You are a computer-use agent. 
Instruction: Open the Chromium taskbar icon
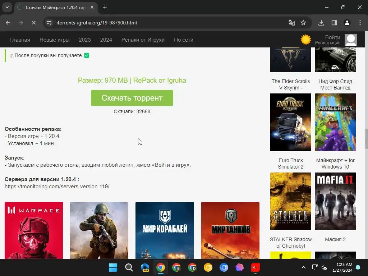coord(224,267)
